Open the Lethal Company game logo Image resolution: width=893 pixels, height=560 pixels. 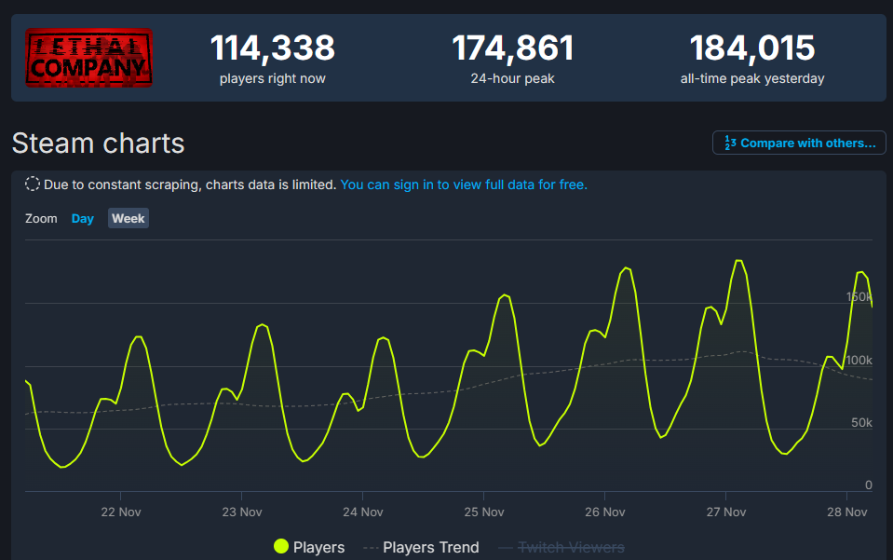tap(88, 58)
